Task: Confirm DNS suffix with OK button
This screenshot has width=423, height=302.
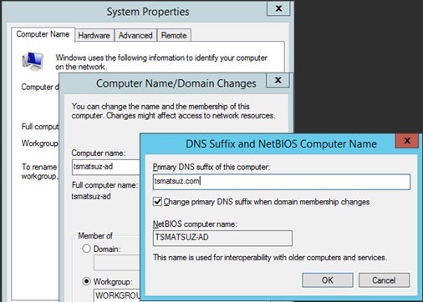Action: [x=328, y=280]
